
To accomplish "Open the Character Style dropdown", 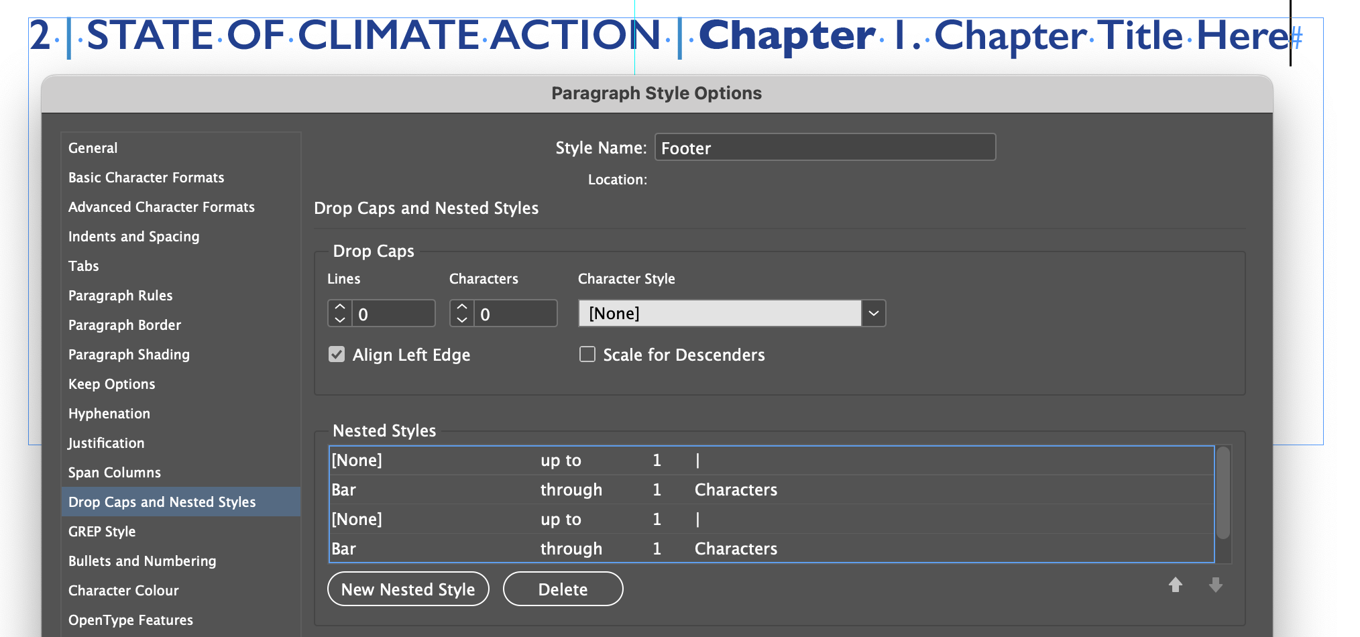I will 873,313.
